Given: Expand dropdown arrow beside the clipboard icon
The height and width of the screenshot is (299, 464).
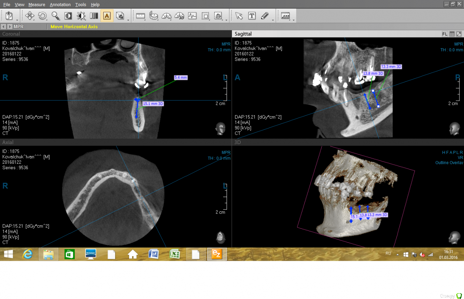Looking at the screenshot, I should pos(17,20).
